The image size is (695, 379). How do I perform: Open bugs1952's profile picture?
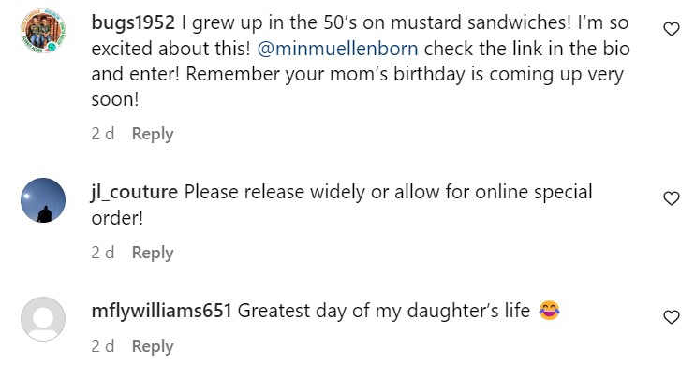click(x=42, y=36)
